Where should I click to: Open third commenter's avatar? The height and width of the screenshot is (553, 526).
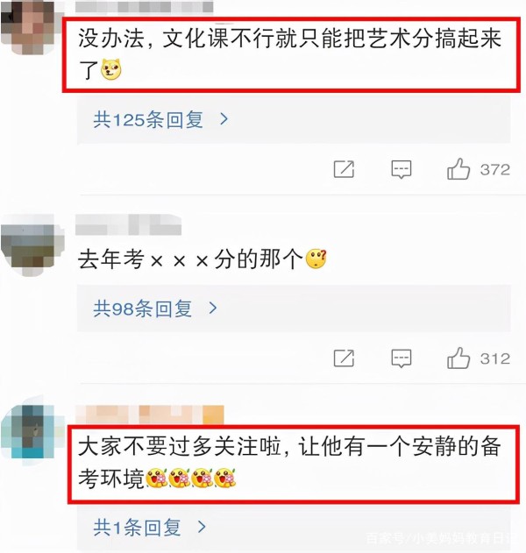pos(31,429)
